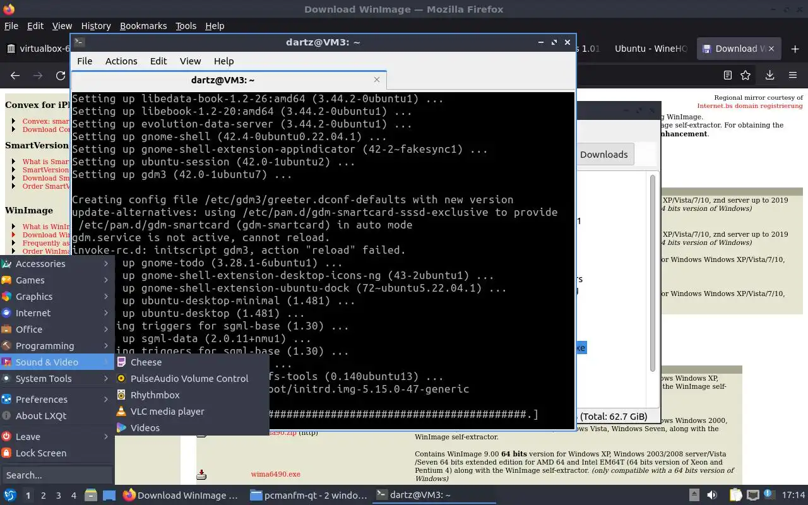Open the volume control tray icon
The width and height of the screenshot is (808, 505).
point(712,496)
